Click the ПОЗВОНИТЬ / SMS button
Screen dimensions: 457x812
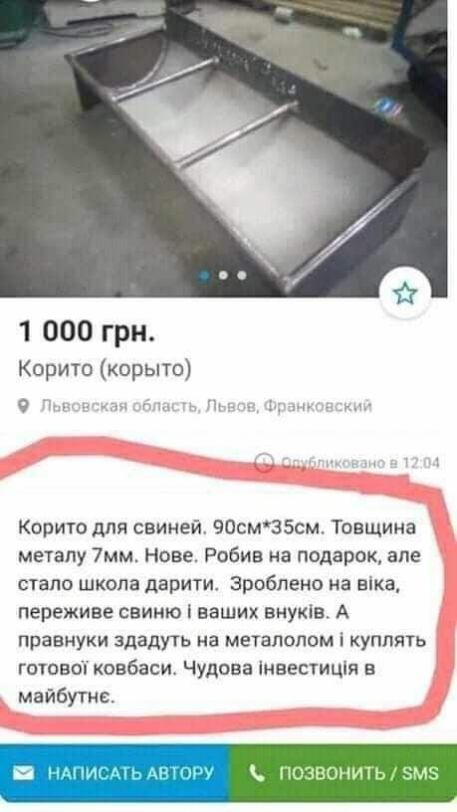click(x=343, y=773)
